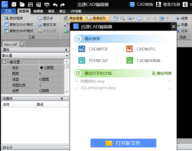Image resolution: width=192 pixels, height=151 pixels.
Task: Click 复制为EMF格式
Action: pyautogui.click(x=19, y=25)
